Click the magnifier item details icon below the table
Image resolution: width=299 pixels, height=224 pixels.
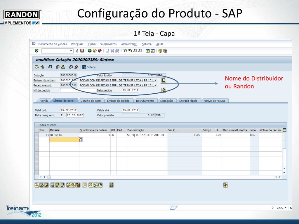coord(37,185)
